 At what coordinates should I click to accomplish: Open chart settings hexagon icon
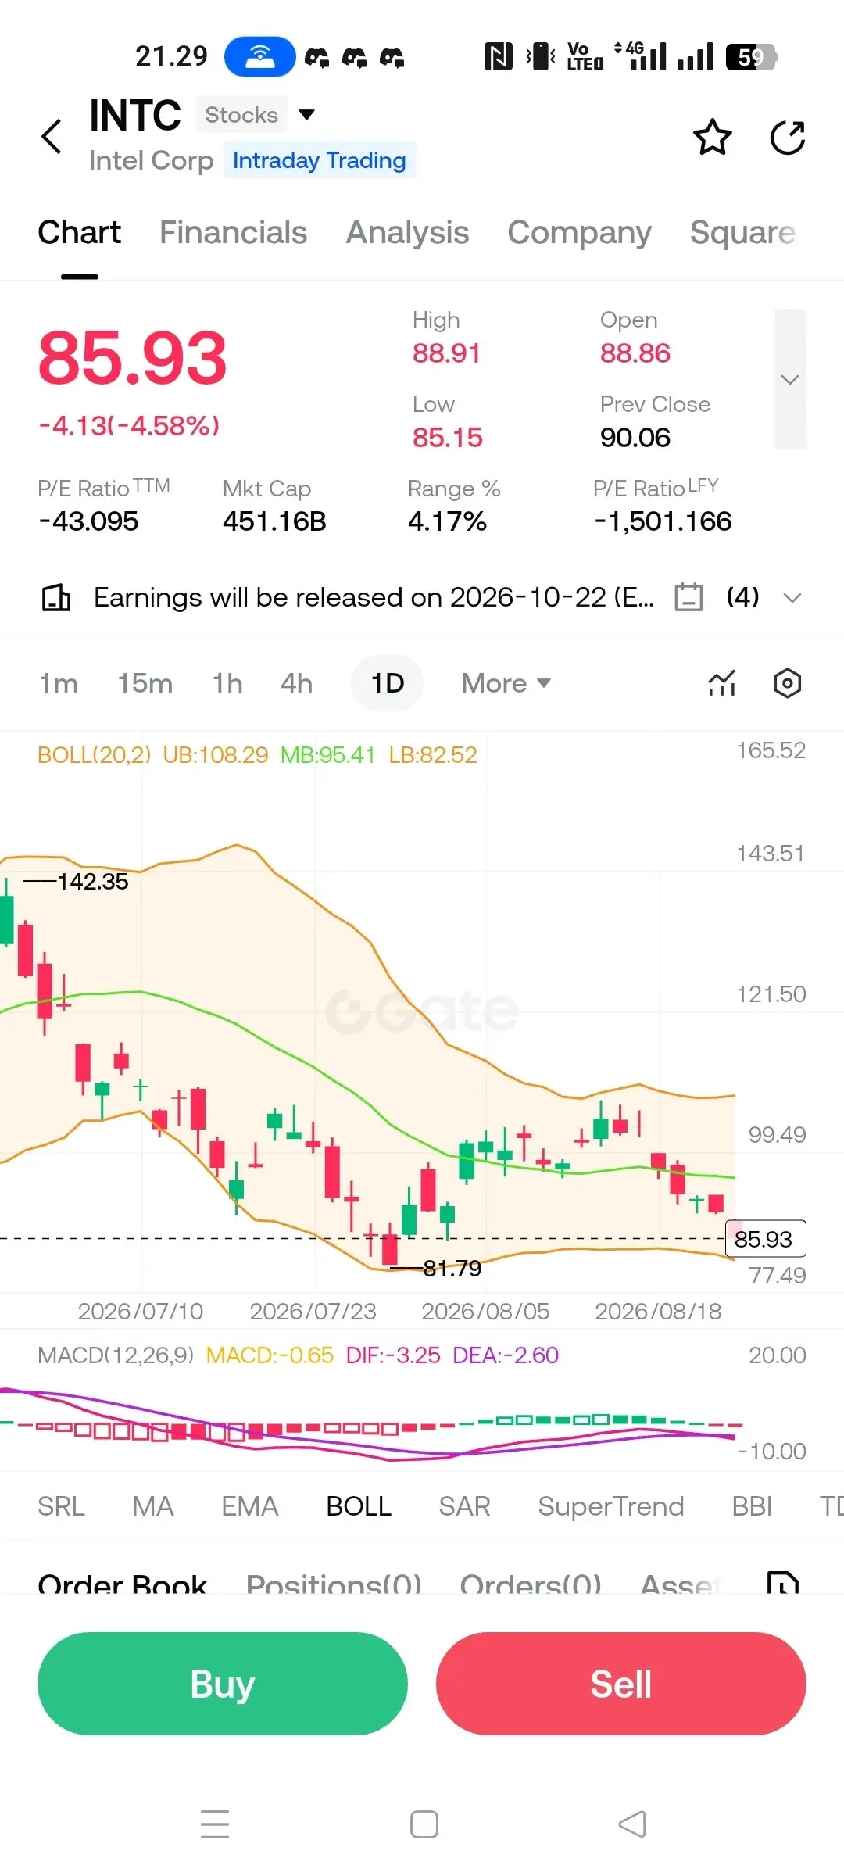(787, 683)
